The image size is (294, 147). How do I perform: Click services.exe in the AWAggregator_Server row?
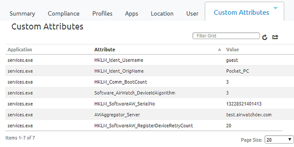pyautogui.click(x=20, y=115)
